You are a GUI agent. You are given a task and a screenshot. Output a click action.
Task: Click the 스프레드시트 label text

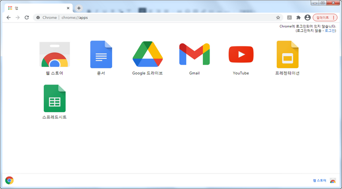click(x=54, y=117)
